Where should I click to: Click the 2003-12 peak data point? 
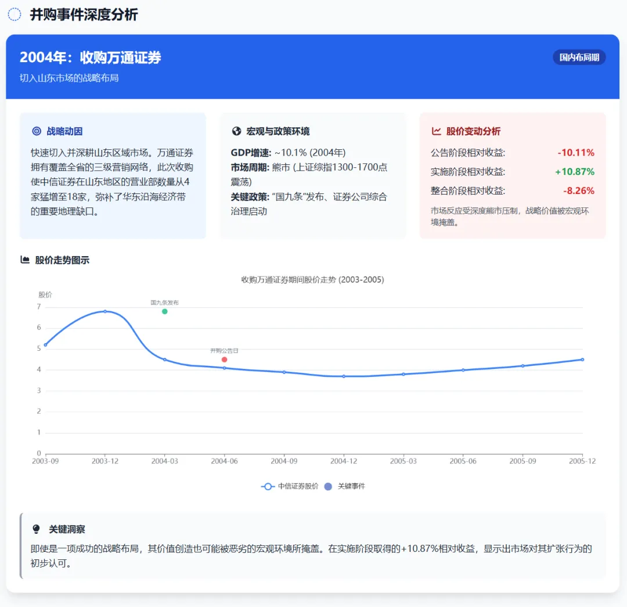click(x=105, y=311)
